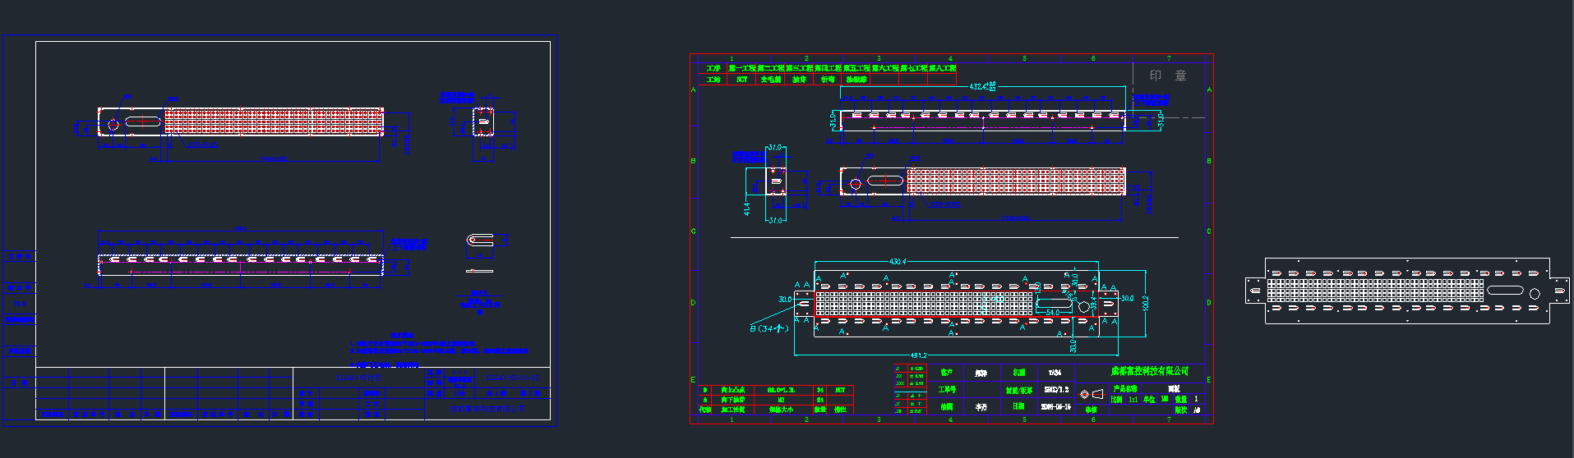The height and width of the screenshot is (458, 1574).
Task: Click the 印章 stamp box
Action: pyautogui.click(x=1168, y=76)
